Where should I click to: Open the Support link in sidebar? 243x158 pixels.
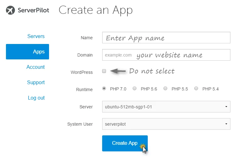click(36, 82)
